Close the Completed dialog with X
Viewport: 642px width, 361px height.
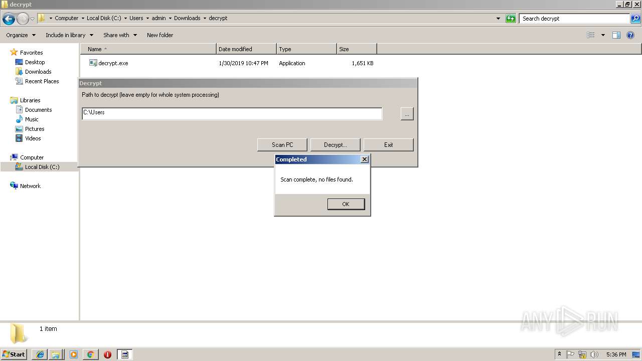tap(365, 159)
